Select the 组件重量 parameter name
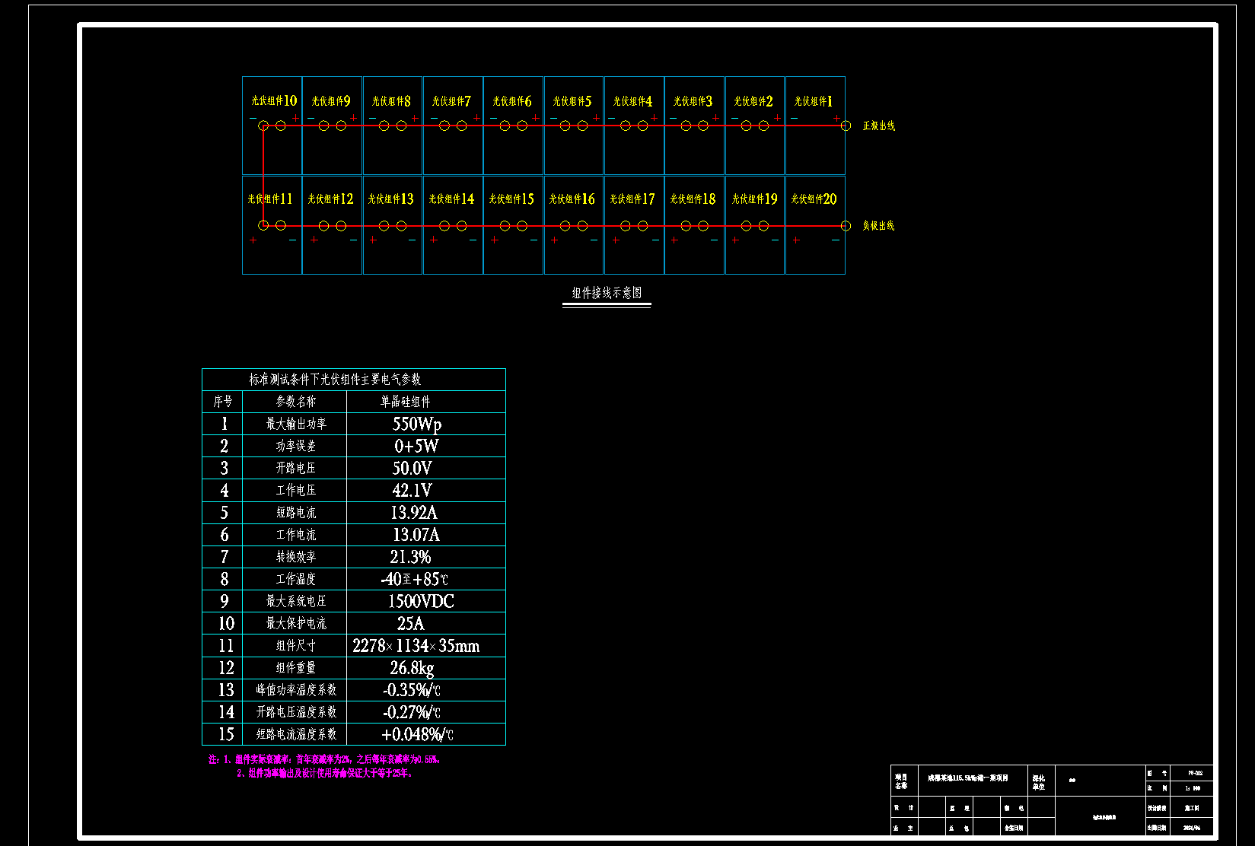Screen dimensions: 1255x846 click(x=295, y=667)
